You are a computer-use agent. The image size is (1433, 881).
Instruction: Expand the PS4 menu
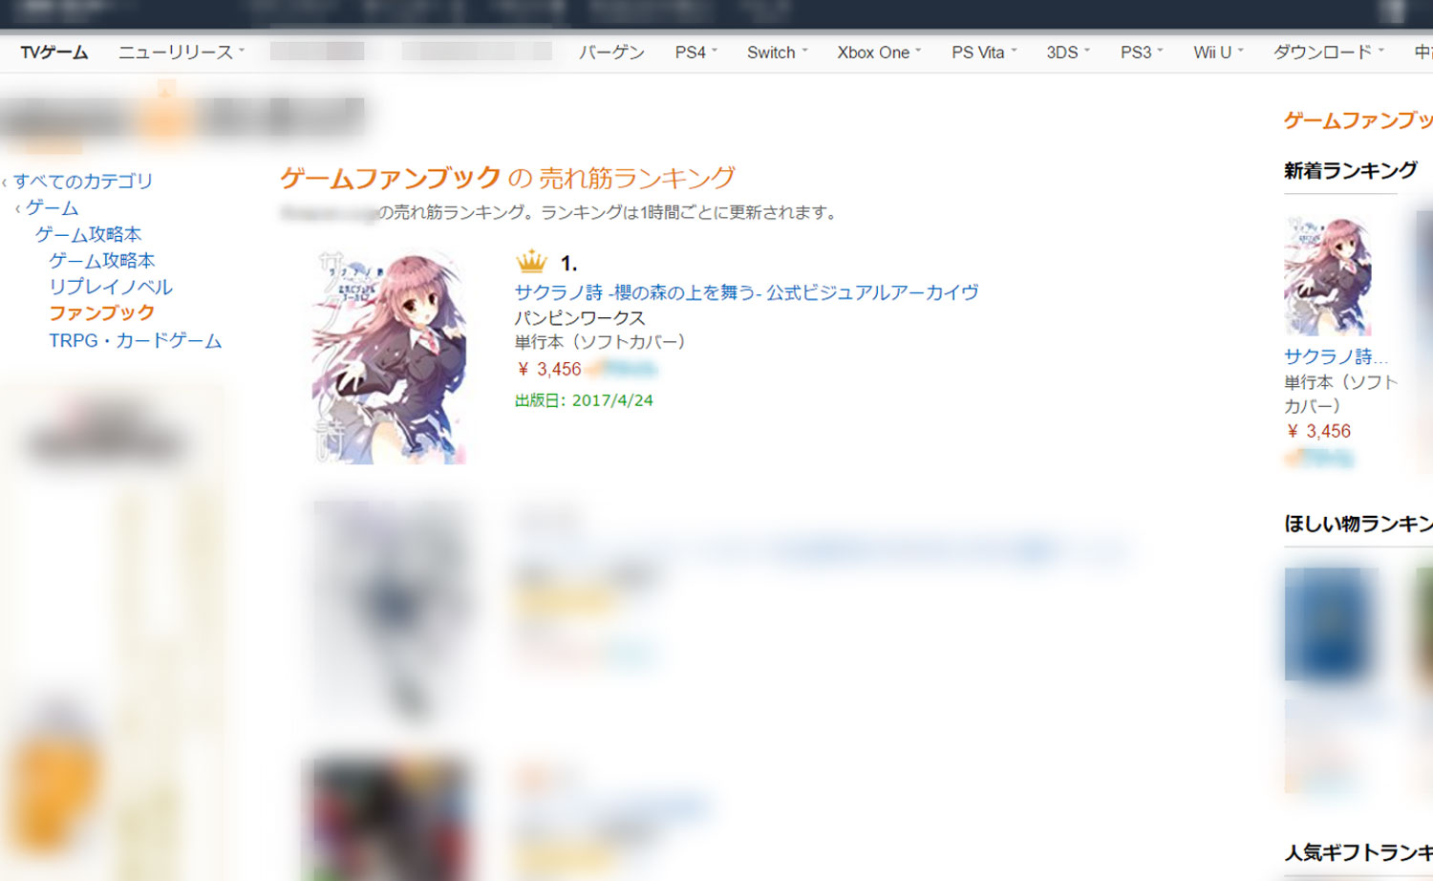696,53
